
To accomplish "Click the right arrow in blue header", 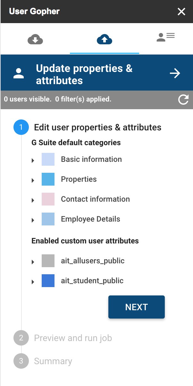I will [175, 74].
